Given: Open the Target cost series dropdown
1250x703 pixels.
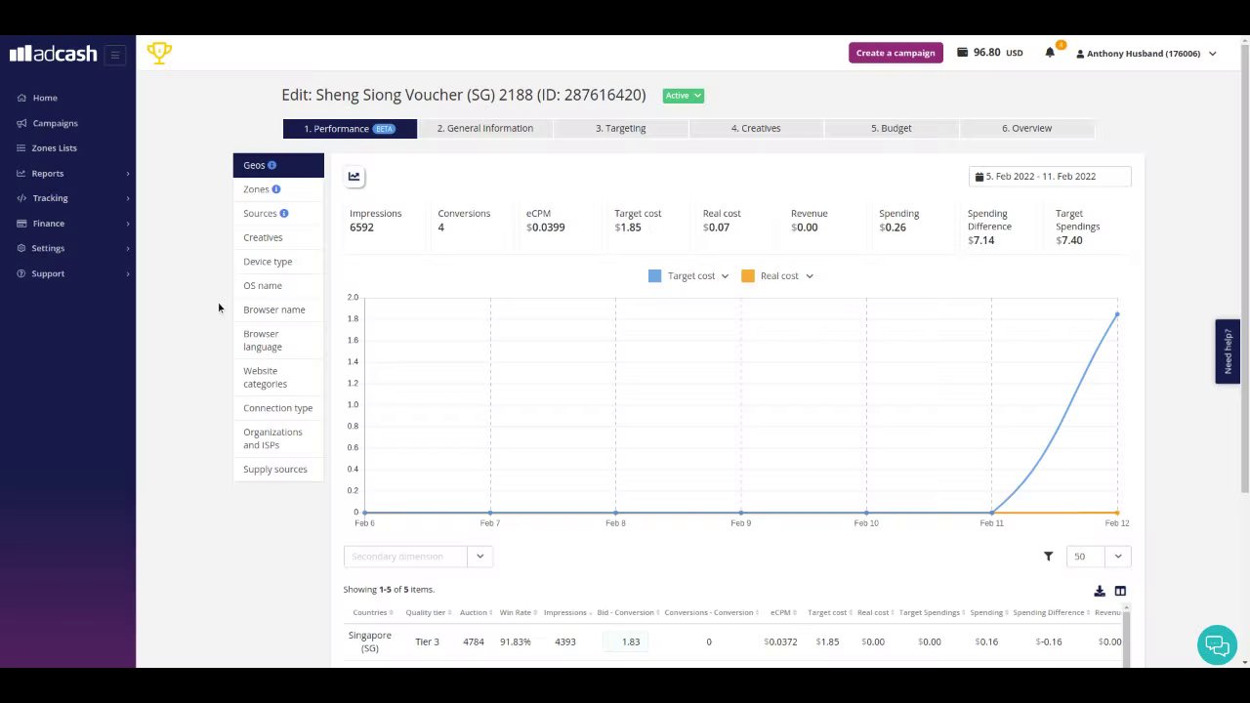Looking at the screenshot, I should click(725, 276).
